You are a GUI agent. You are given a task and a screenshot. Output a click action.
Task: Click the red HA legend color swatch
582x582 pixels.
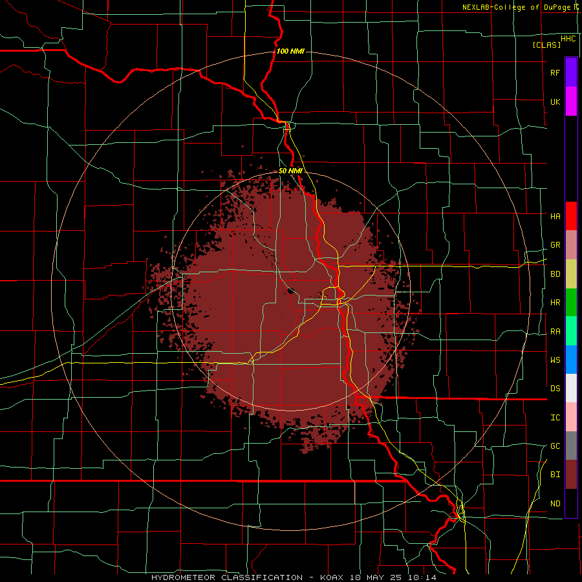coord(571,216)
